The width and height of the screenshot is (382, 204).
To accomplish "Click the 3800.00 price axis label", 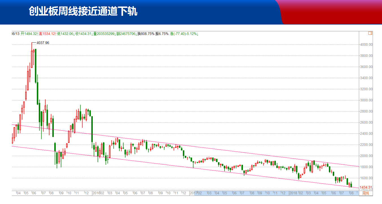I will [366, 56].
